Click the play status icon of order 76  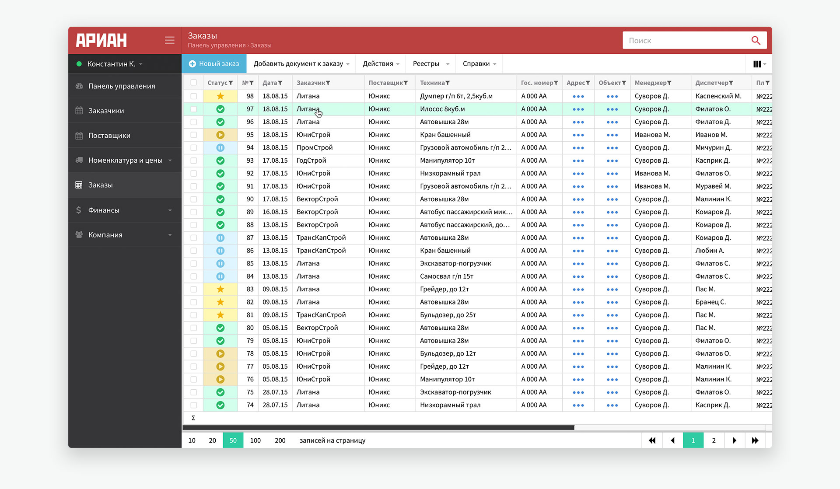220,380
